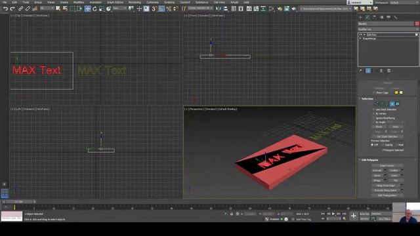Click the Undo arrow icon
This screenshot has height=236, width=420.
click(5, 9)
